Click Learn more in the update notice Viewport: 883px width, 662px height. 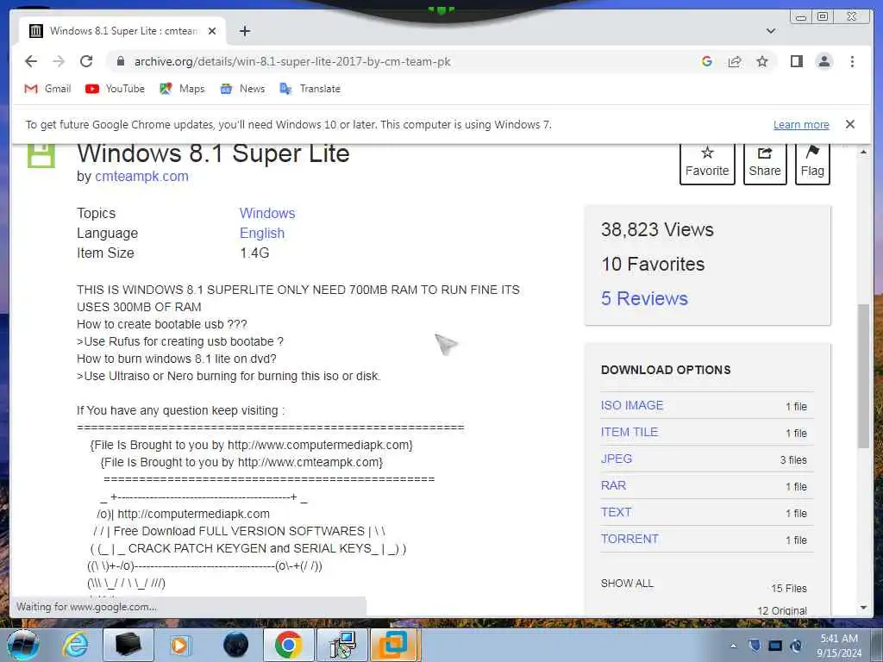(801, 124)
